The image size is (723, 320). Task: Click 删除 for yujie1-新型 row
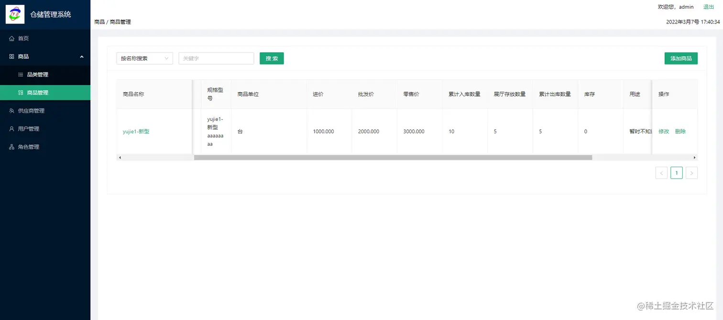680,131
